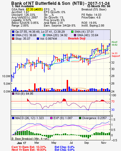This screenshot has width=121, height=151.
Task: Click the Nov date axis label
Action: coord(104,143)
